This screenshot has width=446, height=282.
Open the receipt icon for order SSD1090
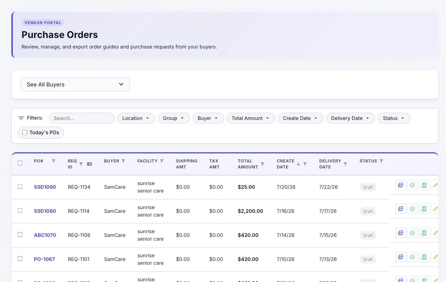[424, 185]
